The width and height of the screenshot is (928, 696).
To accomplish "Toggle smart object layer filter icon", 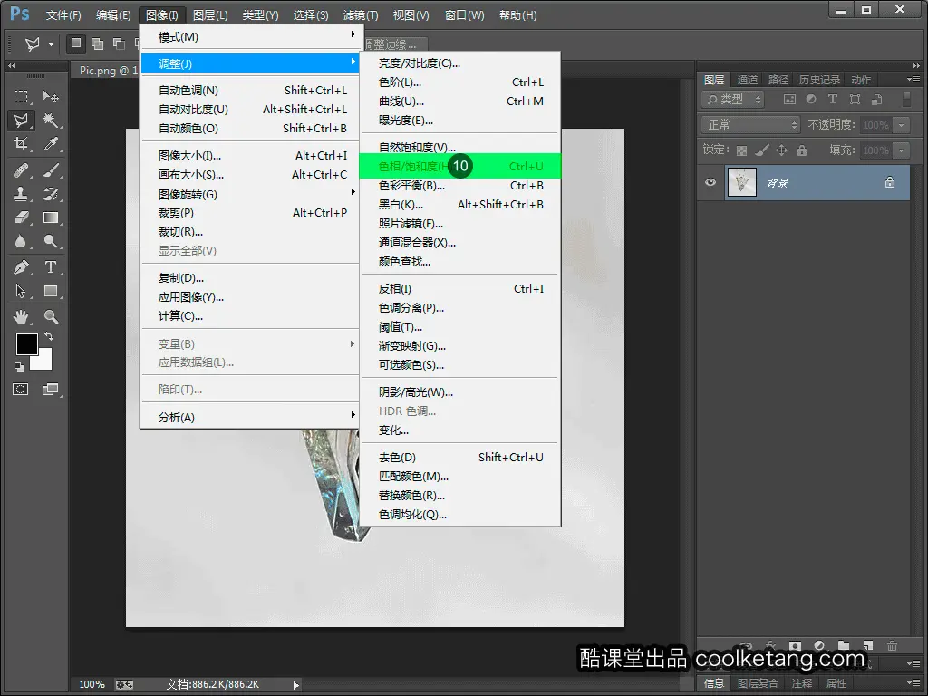I will (x=877, y=100).
